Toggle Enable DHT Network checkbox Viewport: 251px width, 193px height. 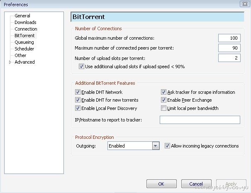coord(78,92)
